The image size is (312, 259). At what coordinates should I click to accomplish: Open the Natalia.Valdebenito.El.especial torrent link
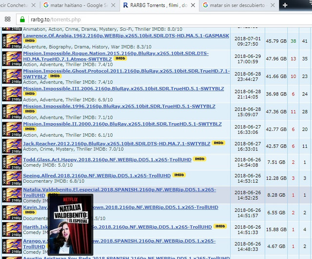(119, 192)
